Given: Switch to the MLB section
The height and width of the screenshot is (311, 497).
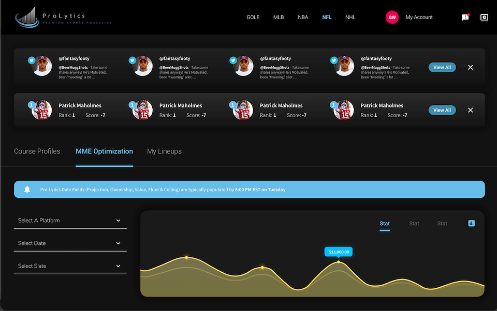Looking at the screenshot, I should (279, 18).
